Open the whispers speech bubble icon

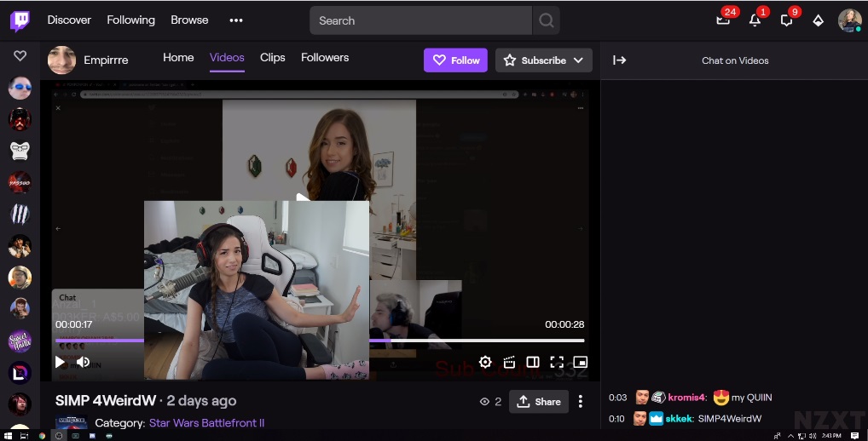[786, 20]
